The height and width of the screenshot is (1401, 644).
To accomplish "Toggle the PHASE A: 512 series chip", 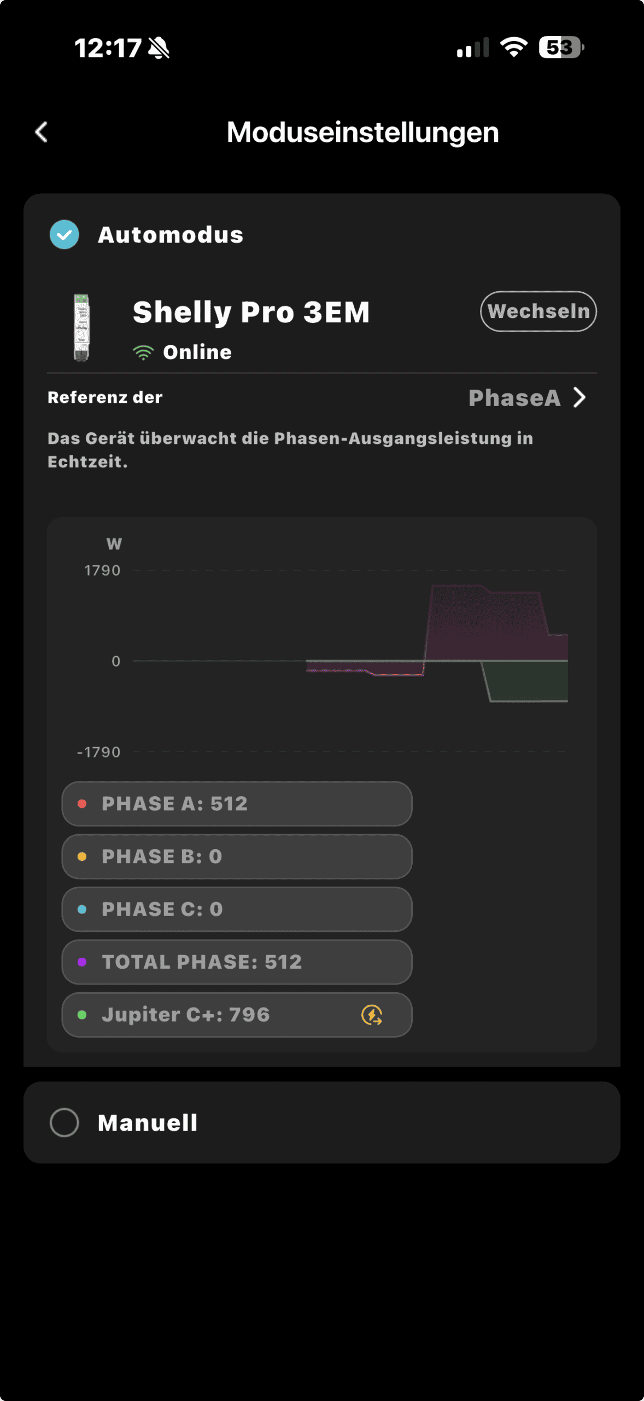I will [236, 803].
